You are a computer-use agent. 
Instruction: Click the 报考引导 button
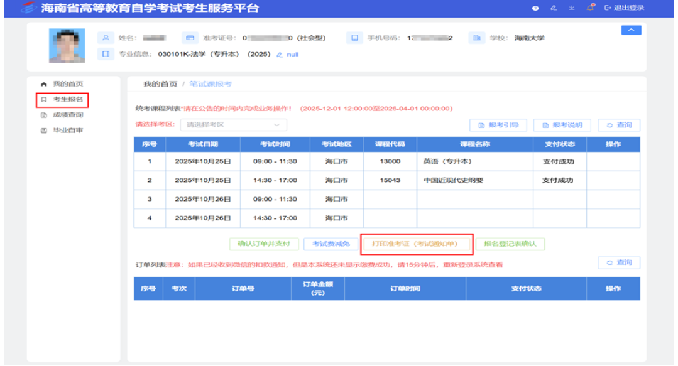(498, 125)
